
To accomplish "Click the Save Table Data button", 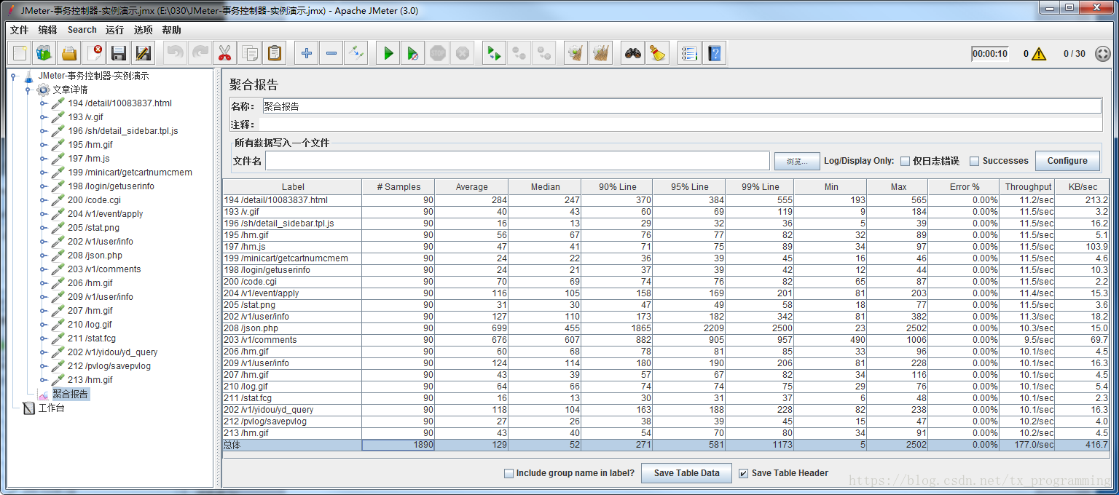I will tap(686, 473).
